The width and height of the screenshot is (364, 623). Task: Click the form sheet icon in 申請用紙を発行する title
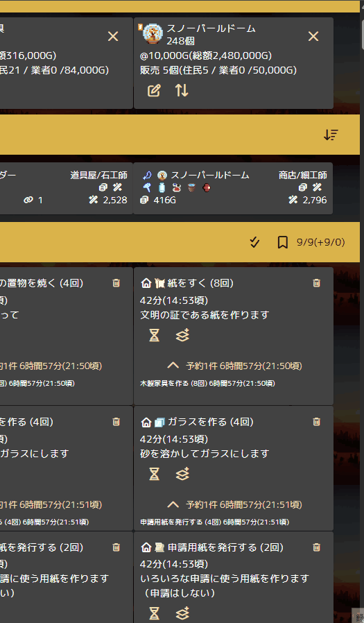pyautogui.click(x=159, y=547)
